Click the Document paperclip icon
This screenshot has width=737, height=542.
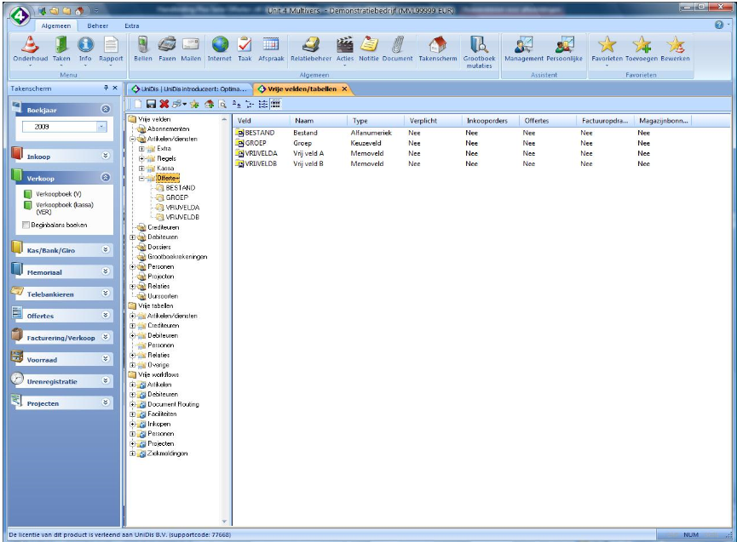(398, 45)
